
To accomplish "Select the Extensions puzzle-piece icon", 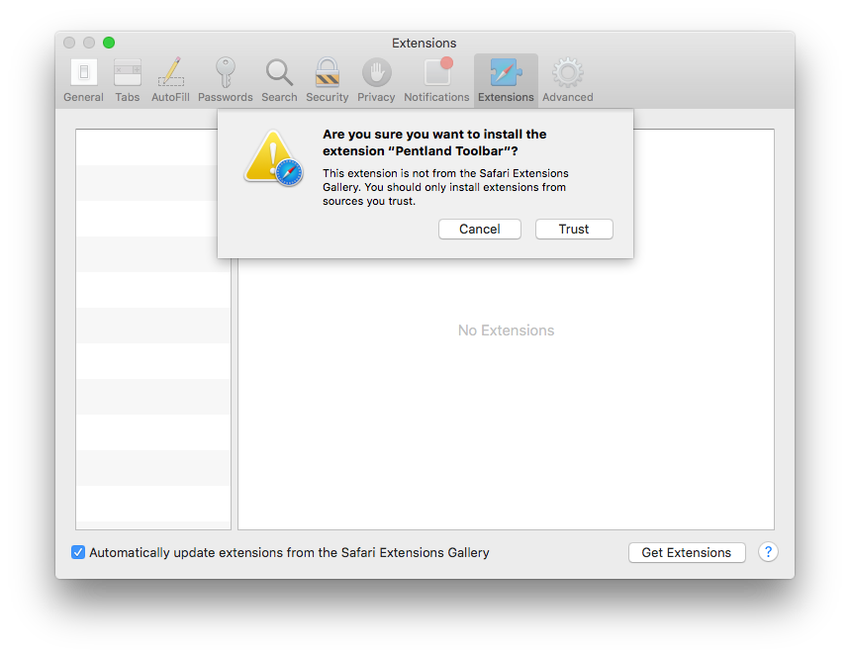I will click(x=505, y=74).
